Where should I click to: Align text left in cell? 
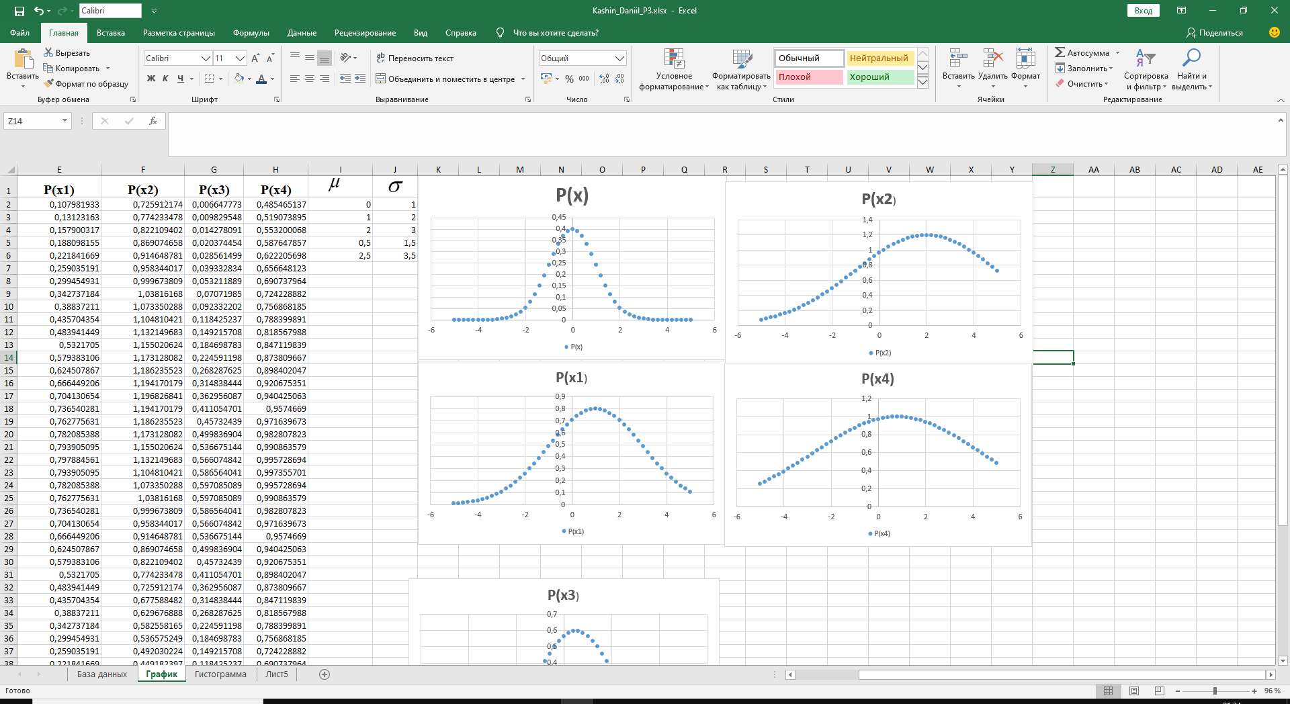(x=295, y=79)
